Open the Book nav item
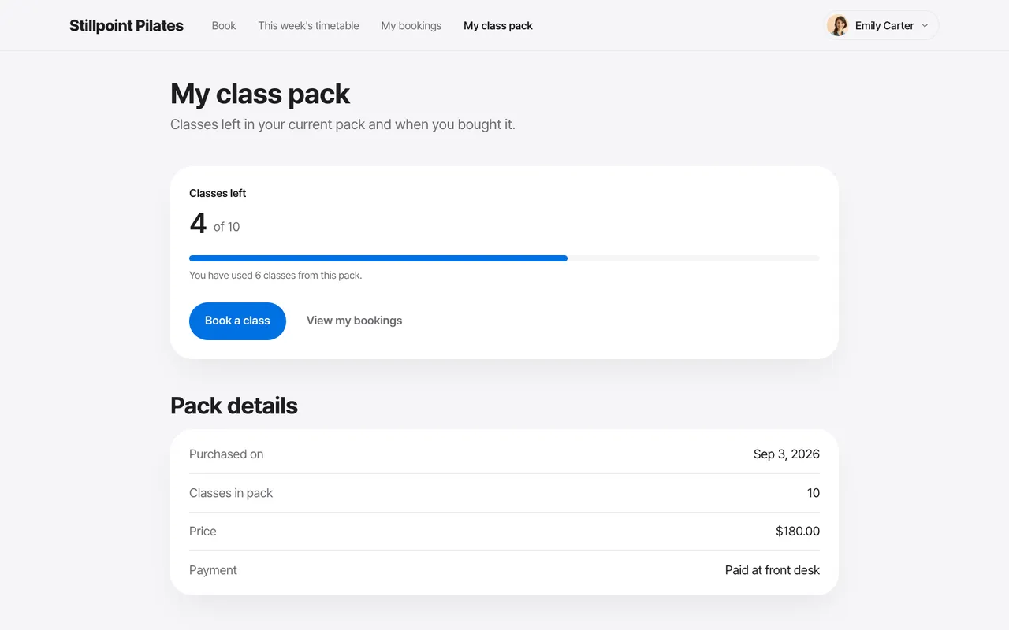 click(224, 26)
